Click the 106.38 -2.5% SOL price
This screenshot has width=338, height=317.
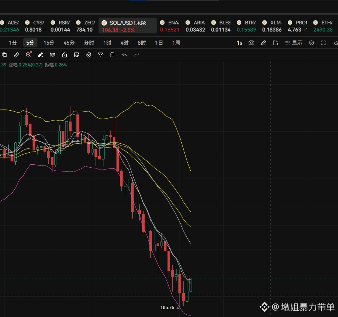tap(118, 30)
